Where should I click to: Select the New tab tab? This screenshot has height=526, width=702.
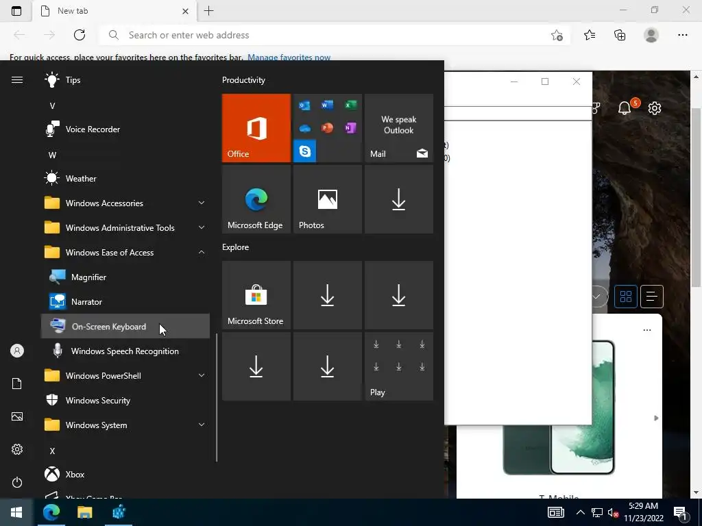pos(115,11)
